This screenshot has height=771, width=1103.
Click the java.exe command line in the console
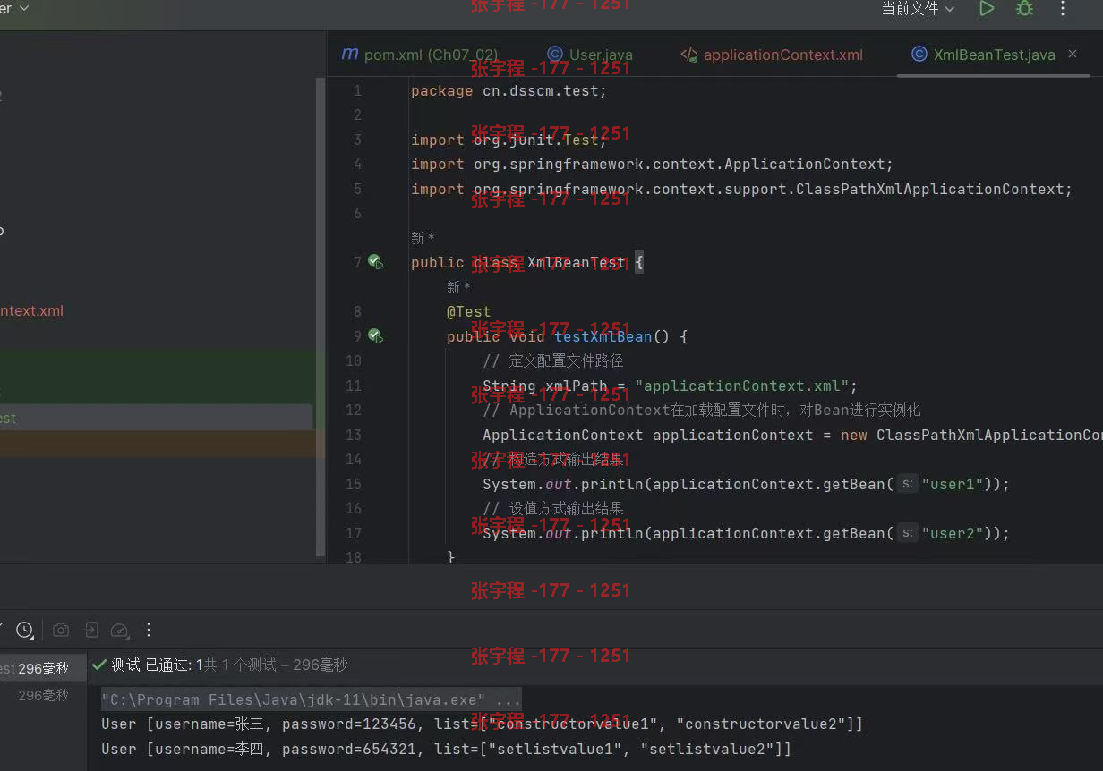(x=311, y=699)
